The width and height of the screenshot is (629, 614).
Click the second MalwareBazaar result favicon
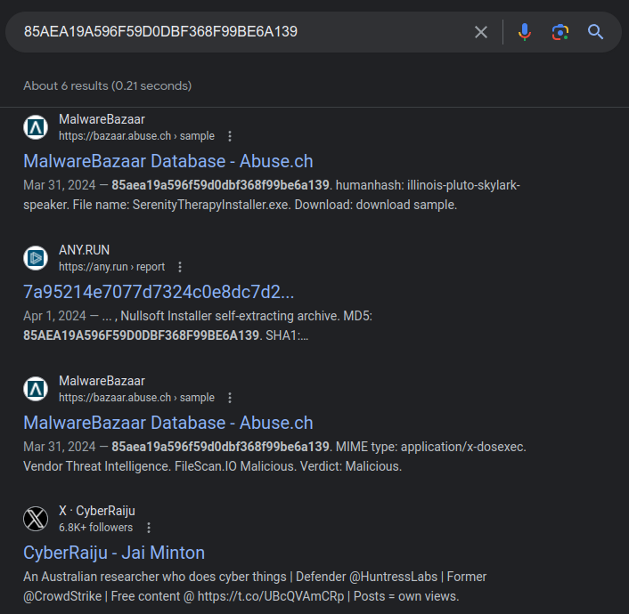(36, 389)
